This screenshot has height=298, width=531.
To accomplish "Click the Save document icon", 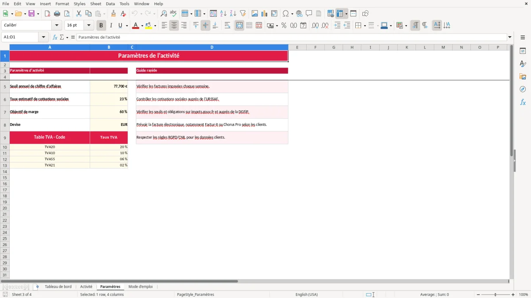I will (x=31, y=14).
